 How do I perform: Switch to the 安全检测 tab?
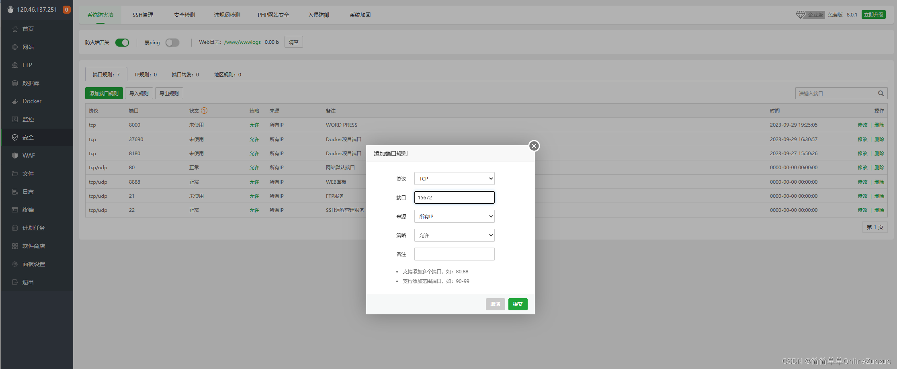click(184, 15)
